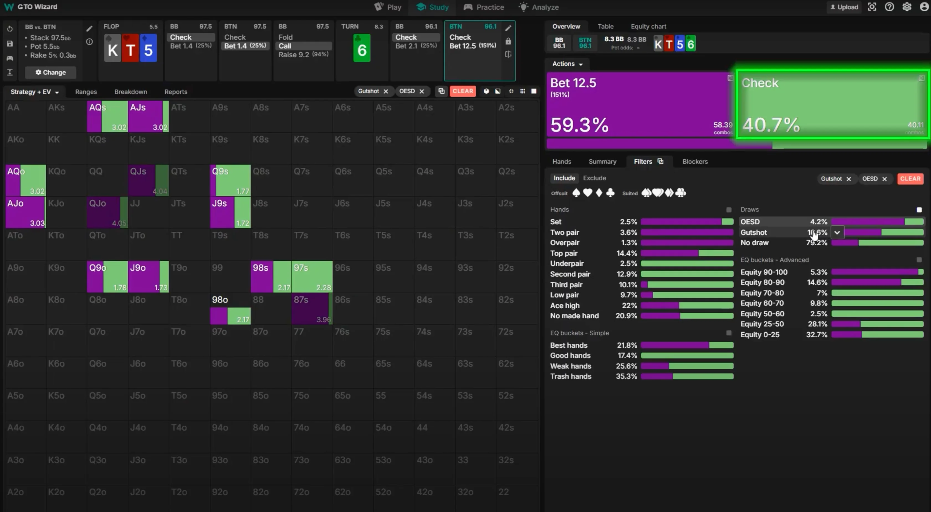Toggle the Hands section checkbox
931x512 pixels.
(x=729, y=210)
